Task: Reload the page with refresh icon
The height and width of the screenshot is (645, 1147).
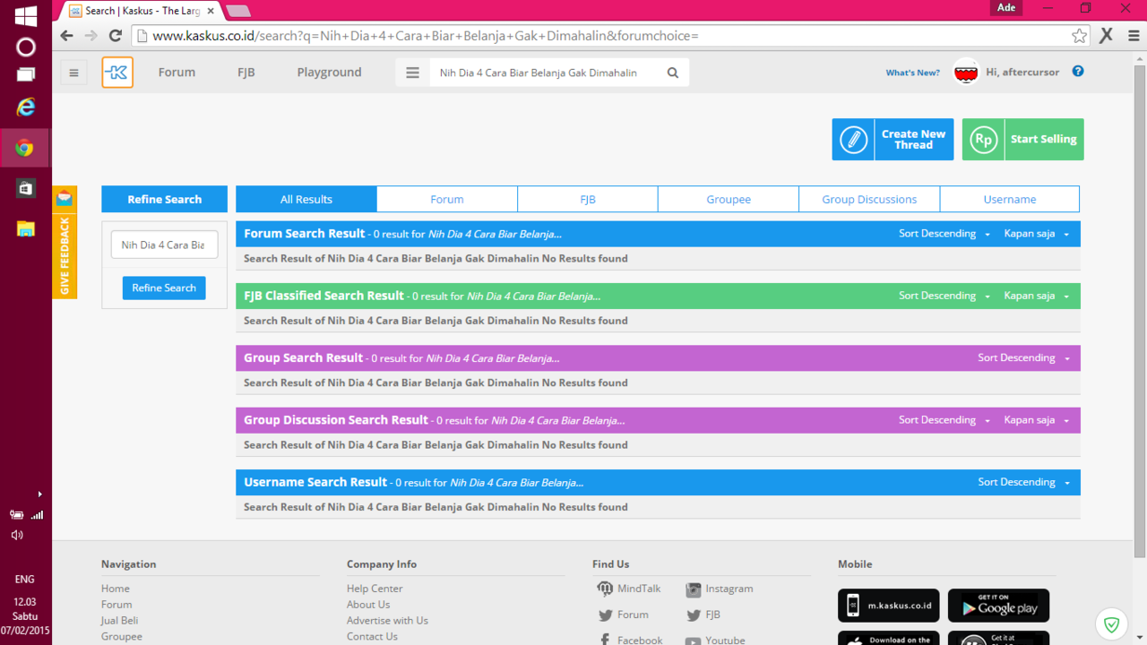Action: click(x=115, y=36)
